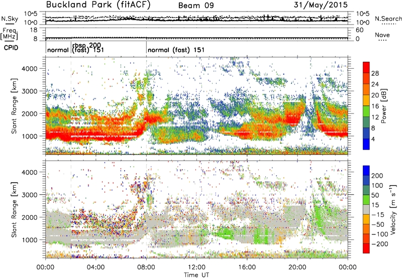The width and height of the screenshot is (402, 278).
Task: Click the '04:00' time tick label
Action: click(x=95, y=267)
